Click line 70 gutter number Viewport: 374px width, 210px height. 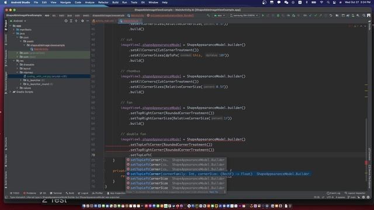(93, 155)
